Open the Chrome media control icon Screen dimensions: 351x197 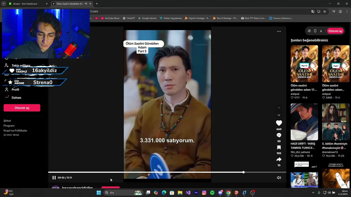(334, 11)
